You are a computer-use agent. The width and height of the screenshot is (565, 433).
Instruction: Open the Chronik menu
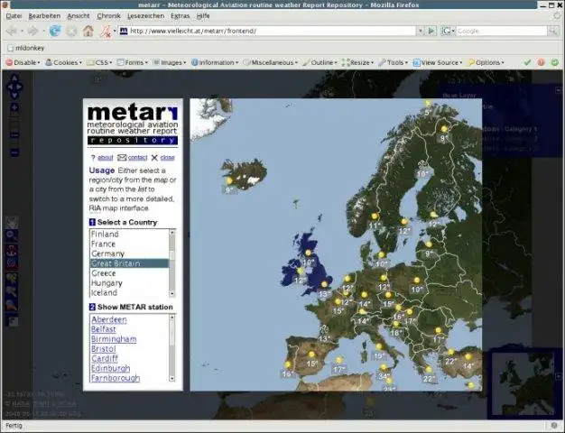pos(108,16)
